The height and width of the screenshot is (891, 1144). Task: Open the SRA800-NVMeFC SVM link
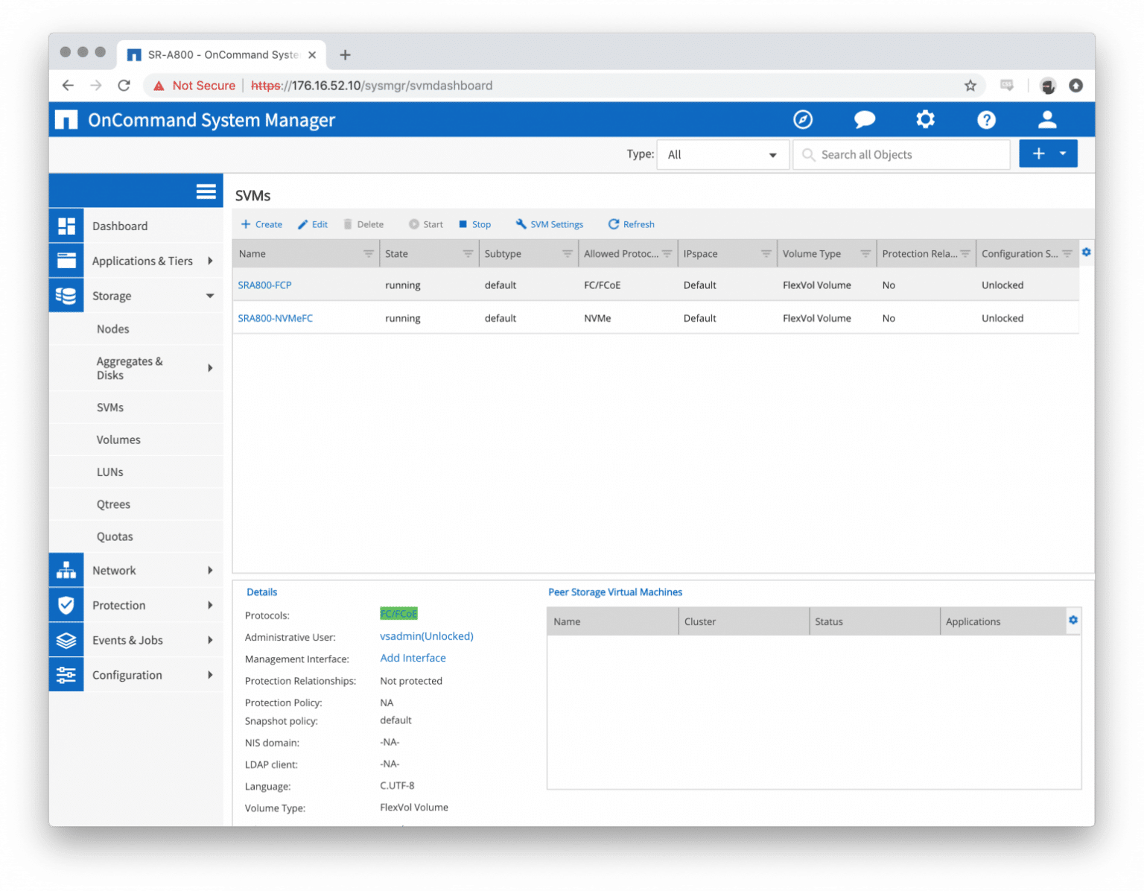(275, 318)
